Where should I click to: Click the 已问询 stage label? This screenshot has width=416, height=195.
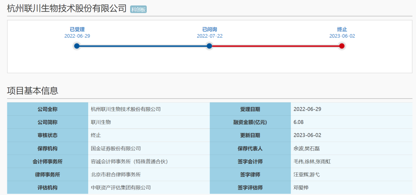(x=210, y=29)
